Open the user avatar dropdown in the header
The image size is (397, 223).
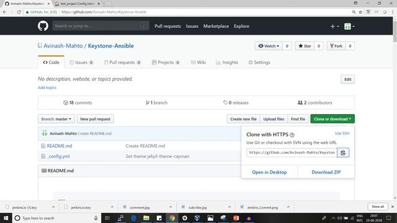click(x=349, y=26)
